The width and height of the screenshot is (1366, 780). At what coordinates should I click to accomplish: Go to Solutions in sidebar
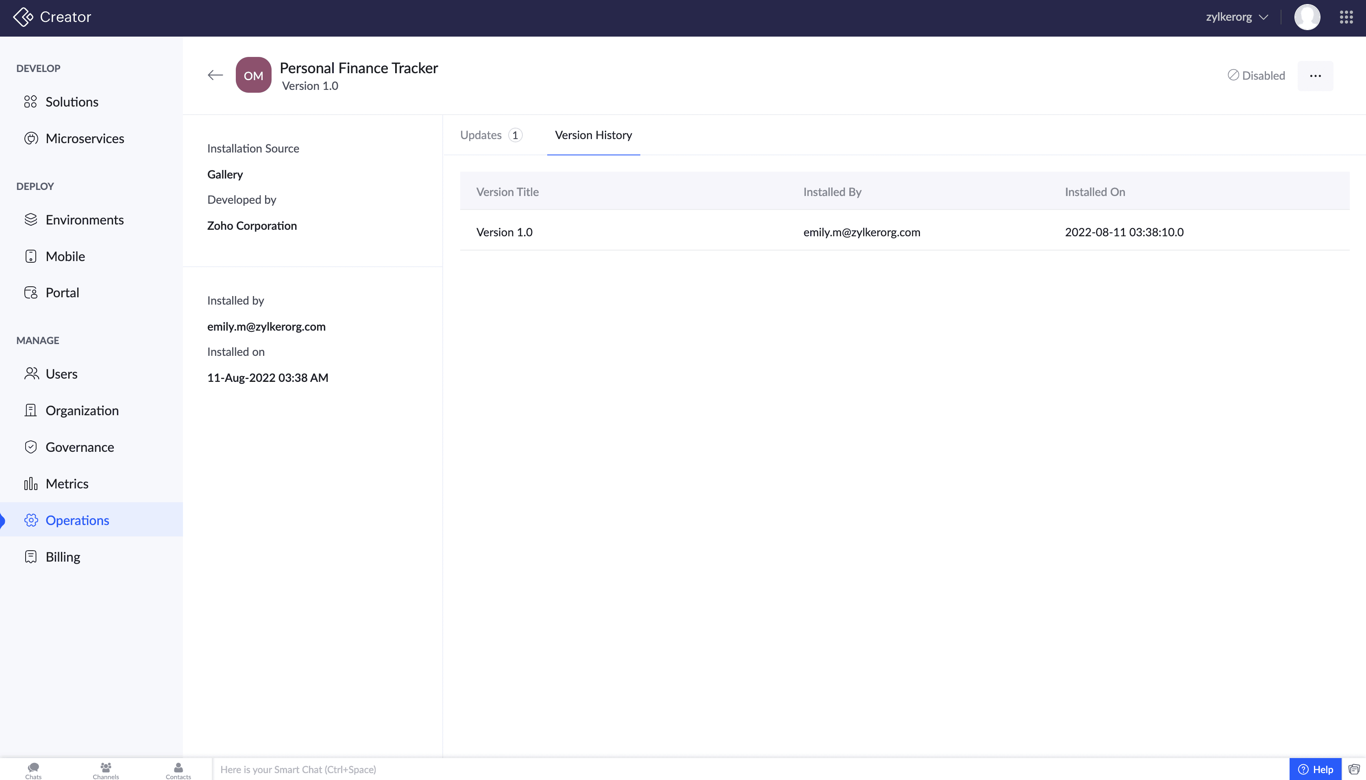(x=72, y=102)
